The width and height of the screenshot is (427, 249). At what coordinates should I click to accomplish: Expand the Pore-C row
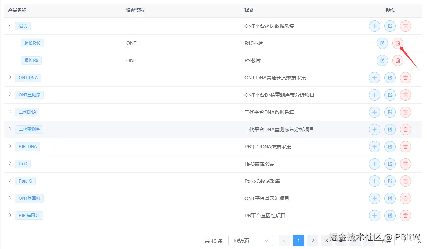pyautogui.click(x=10, y=180)
